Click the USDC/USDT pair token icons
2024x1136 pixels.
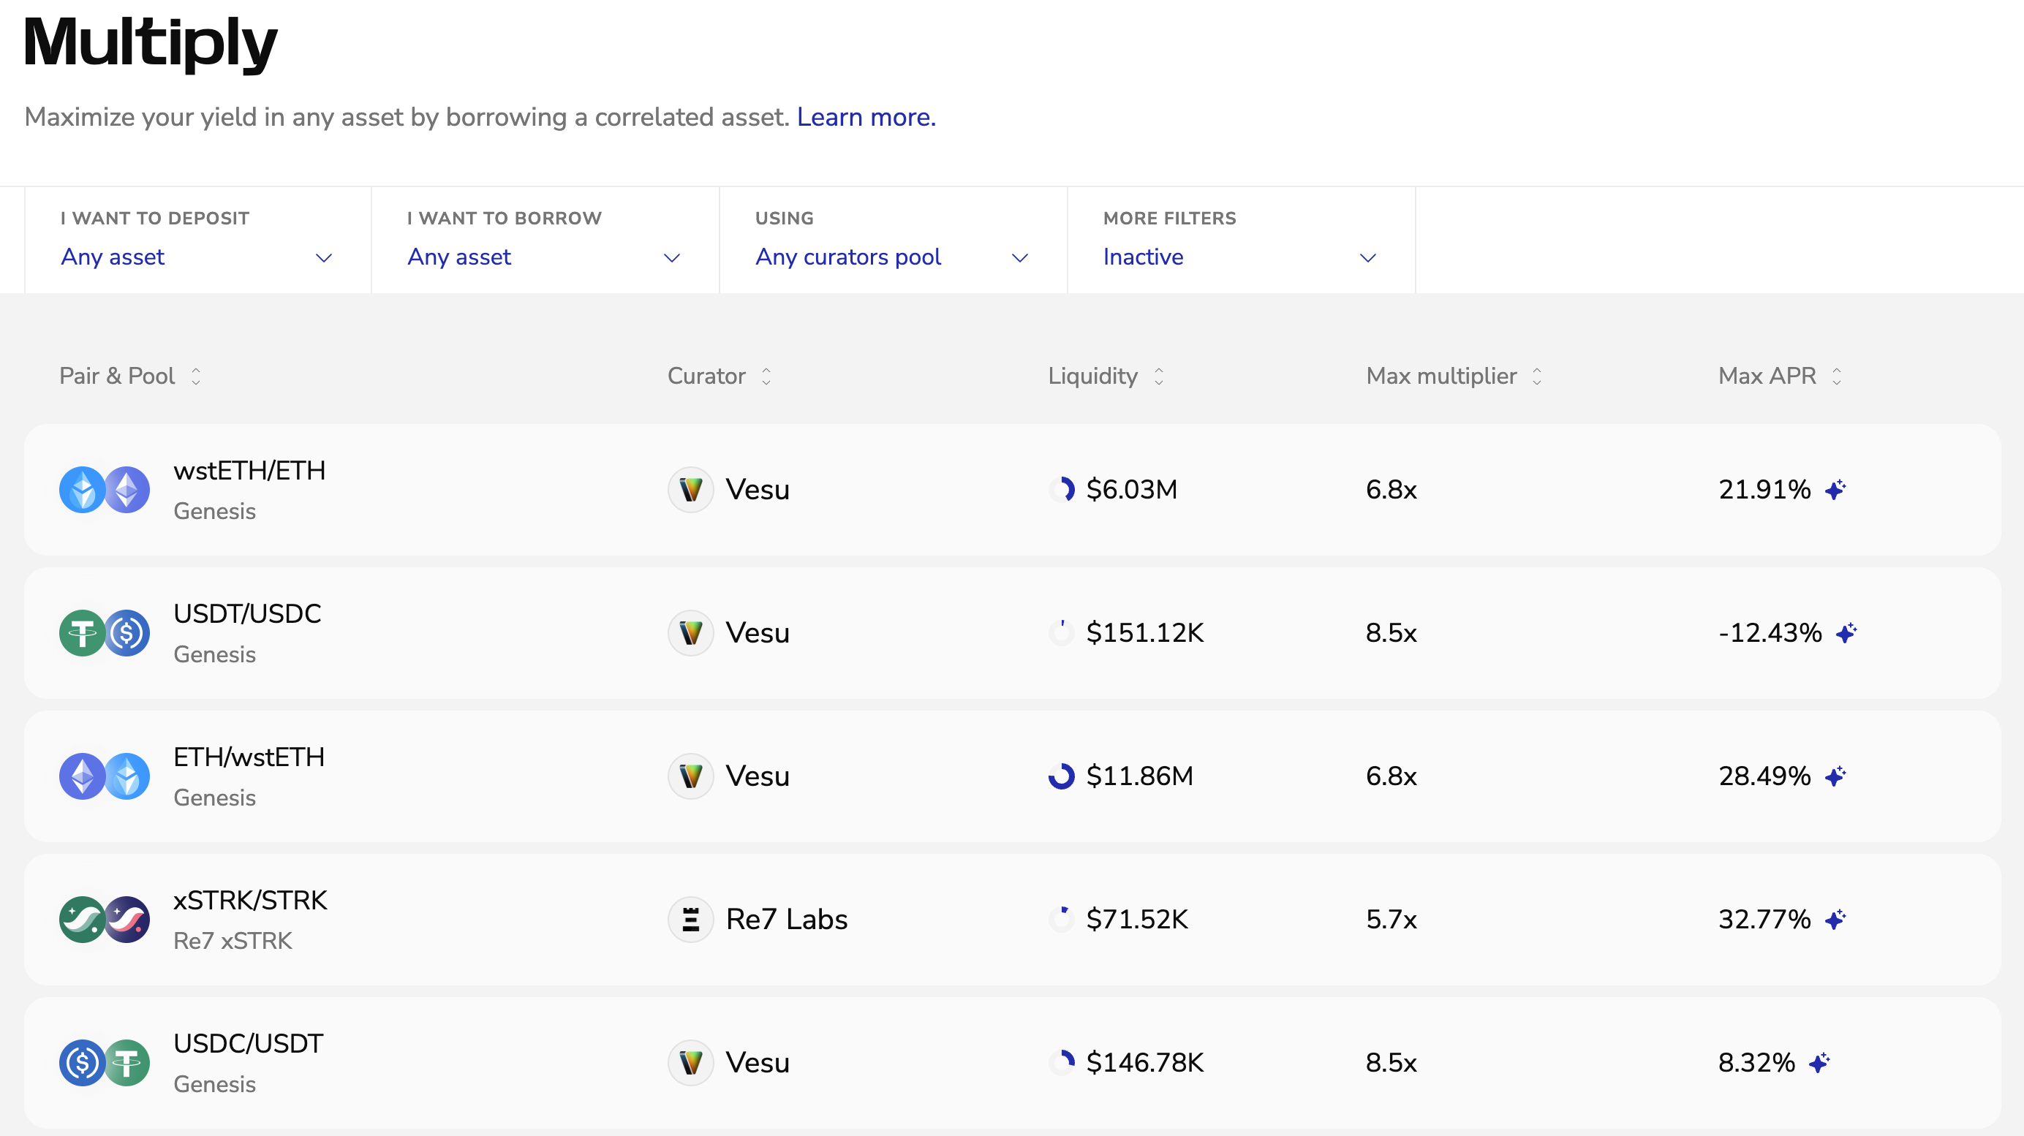[105, 1063]
